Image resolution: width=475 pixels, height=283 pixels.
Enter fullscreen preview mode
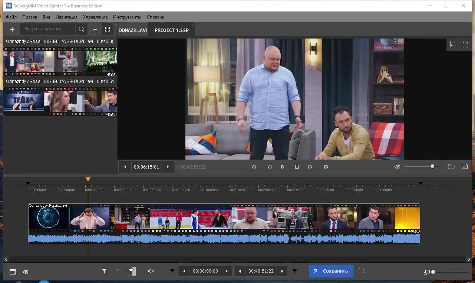tap(465, 45)
